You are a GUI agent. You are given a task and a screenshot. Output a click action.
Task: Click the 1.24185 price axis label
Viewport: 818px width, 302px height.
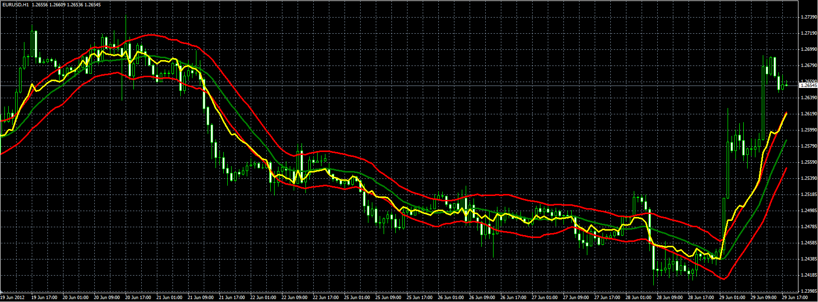[x=809, y=275]
